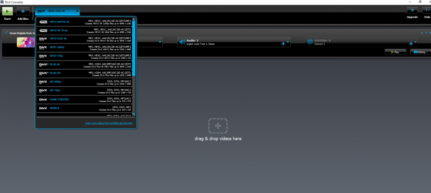This screenshot has height=193, width=431.
Task: Choose the PLUS HD profile
Action: click(x=84, y=74)
